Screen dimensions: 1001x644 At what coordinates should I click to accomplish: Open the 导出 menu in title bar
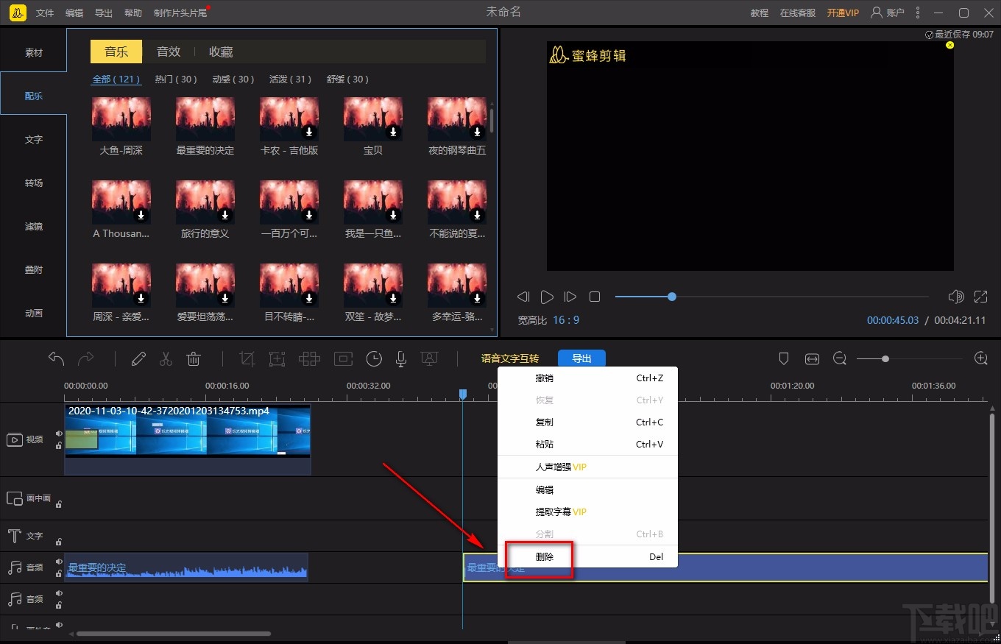pyautogui.click(x=104, y=13)
